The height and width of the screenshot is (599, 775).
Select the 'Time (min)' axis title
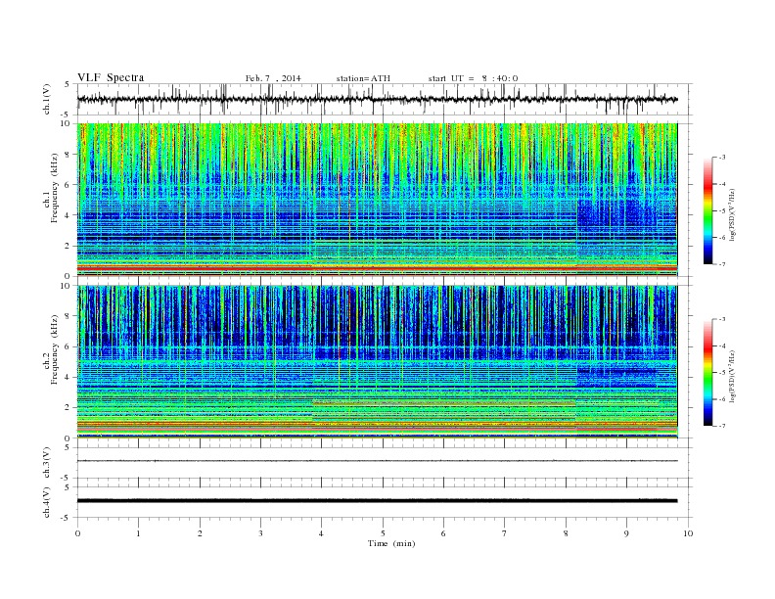point(391,543)
